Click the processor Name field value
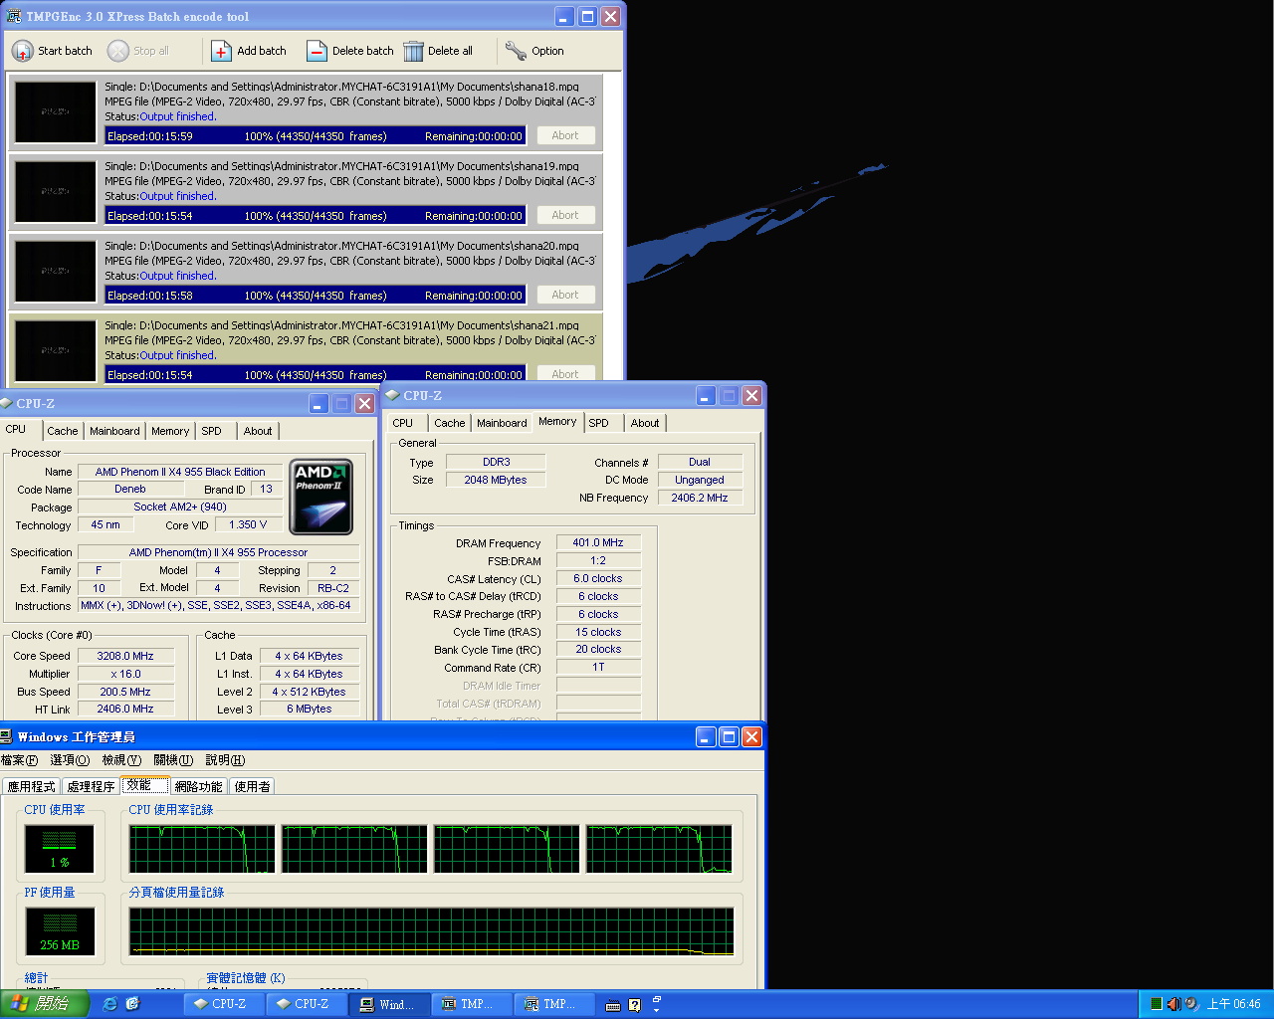Image resolution: width=1274 pixels, height=1019 pixels. [180, 472]
